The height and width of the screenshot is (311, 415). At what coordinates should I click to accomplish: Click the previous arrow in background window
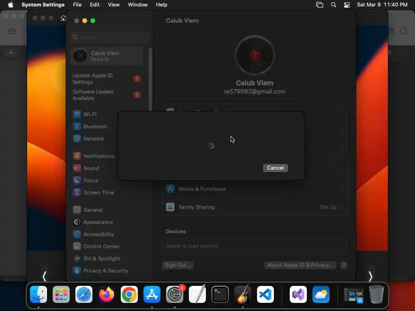45,276
